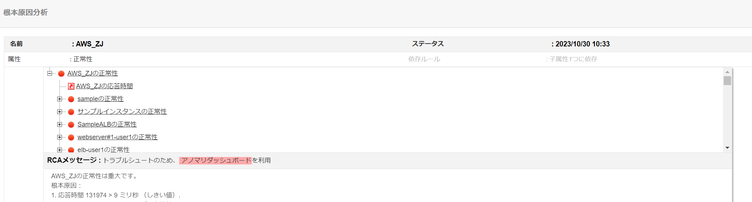Open the AWS_ZJの応答時間 link

(104, 86)
